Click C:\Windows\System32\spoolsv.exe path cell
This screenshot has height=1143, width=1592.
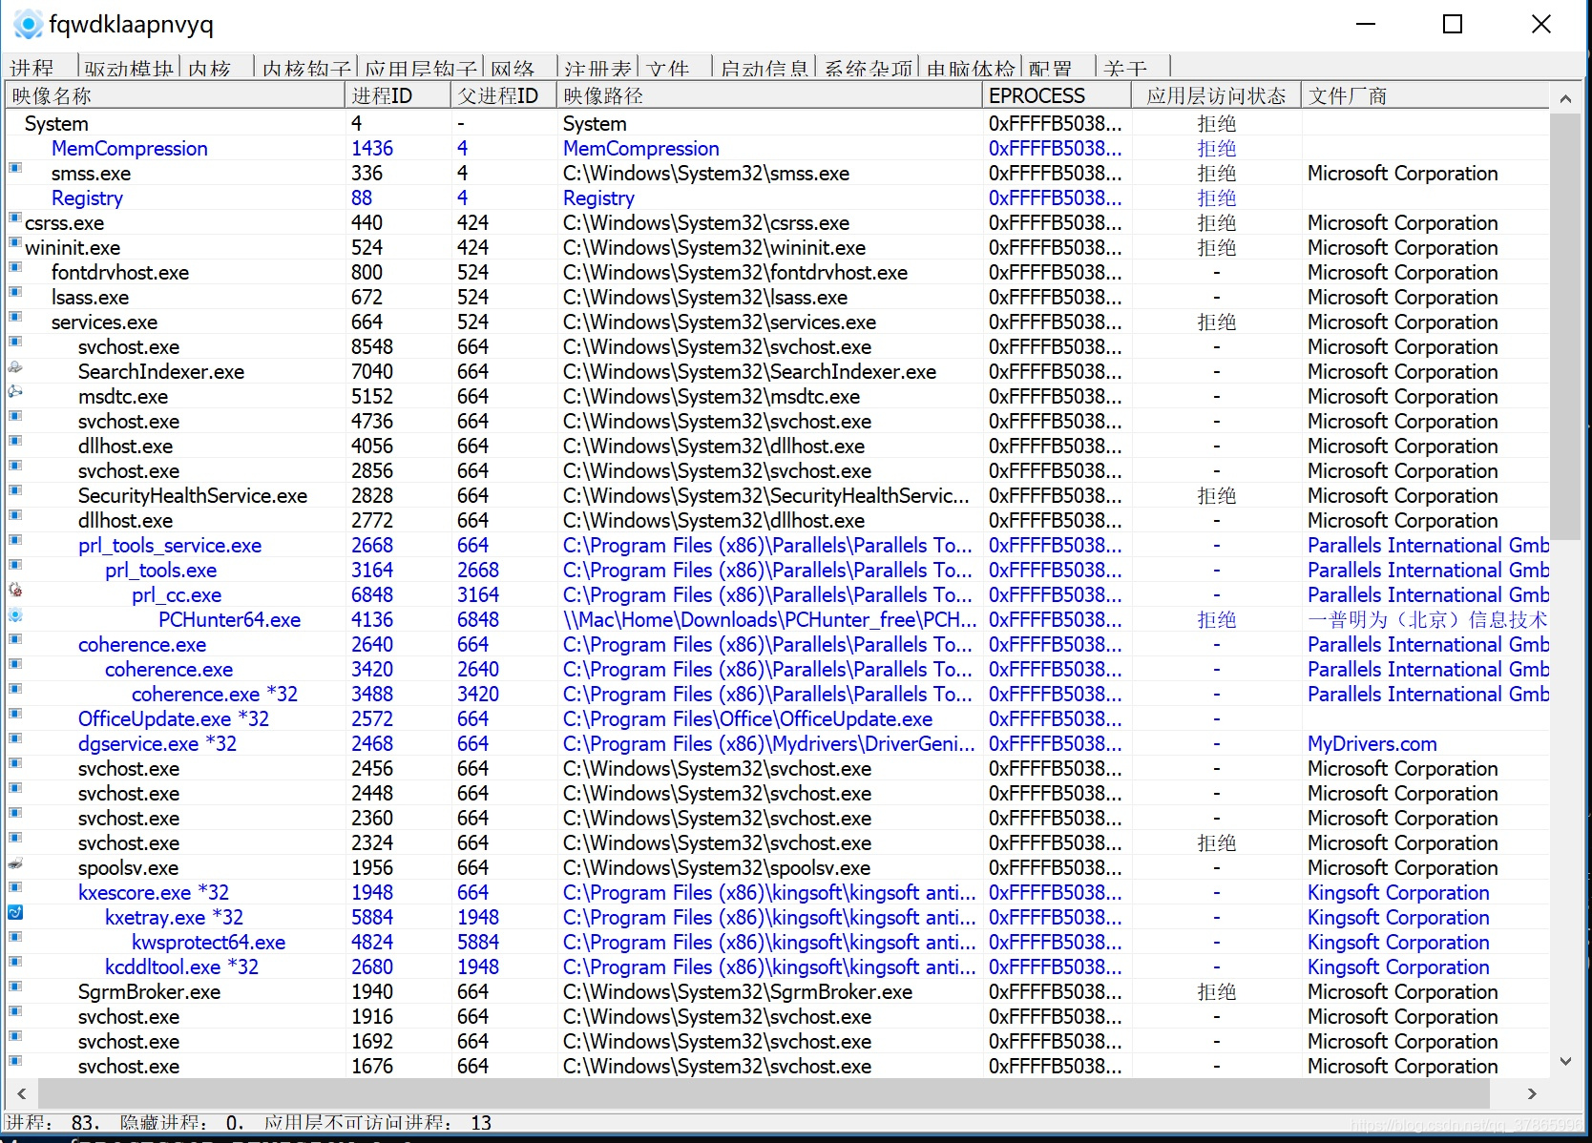tap(717, 868)
